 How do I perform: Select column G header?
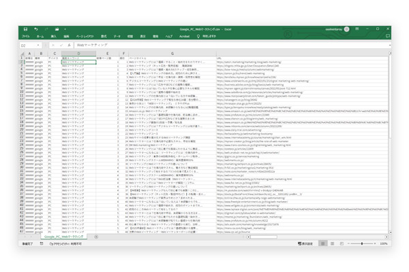point(172,53)
